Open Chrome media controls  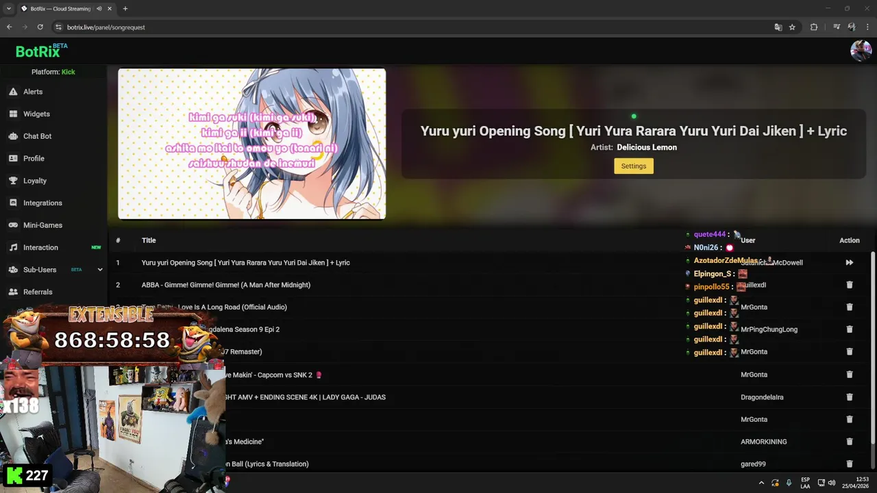837,27
